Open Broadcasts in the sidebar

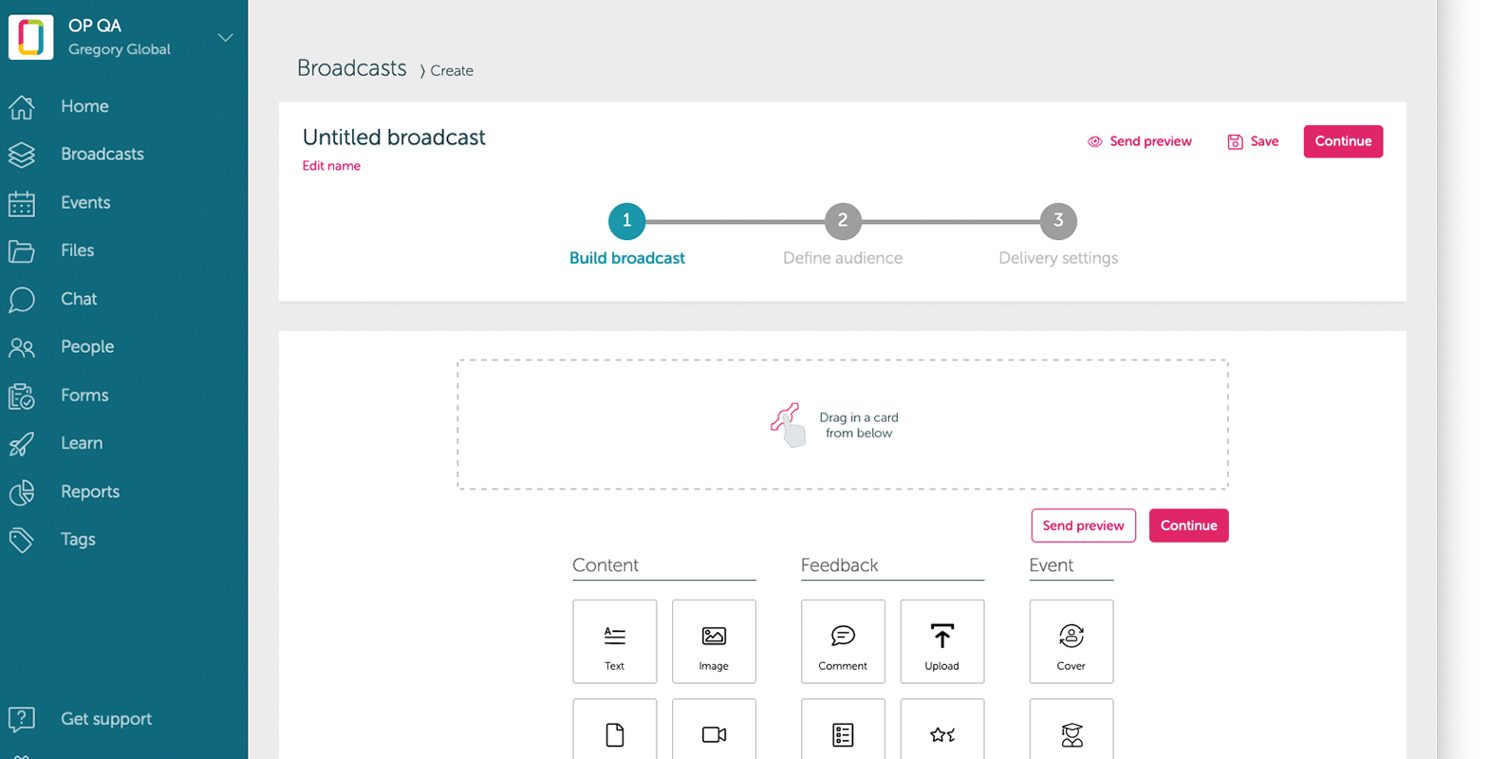pyautogui.click(x=102, y=154)
